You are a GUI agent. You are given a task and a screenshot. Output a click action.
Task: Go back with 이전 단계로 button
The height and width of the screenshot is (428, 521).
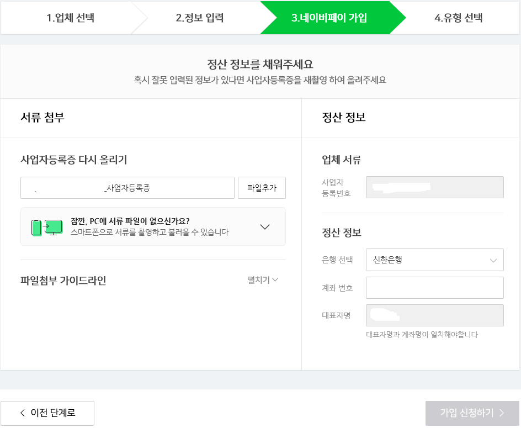coord(47,413)
